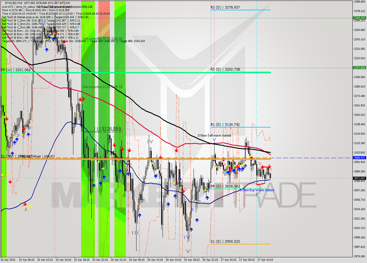Click the green 3269.143 price tag

[x=359, y=18]
